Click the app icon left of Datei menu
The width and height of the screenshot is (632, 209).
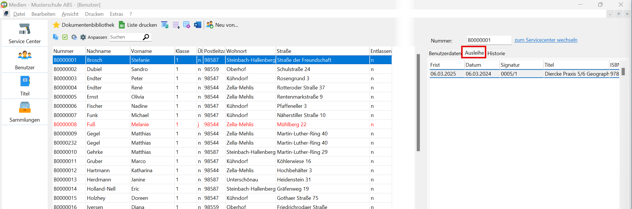click(6, 14)
